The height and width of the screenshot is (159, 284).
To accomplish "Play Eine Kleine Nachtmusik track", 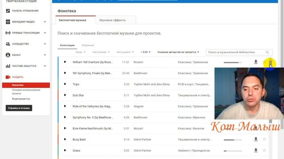I will tap(65, 128).
